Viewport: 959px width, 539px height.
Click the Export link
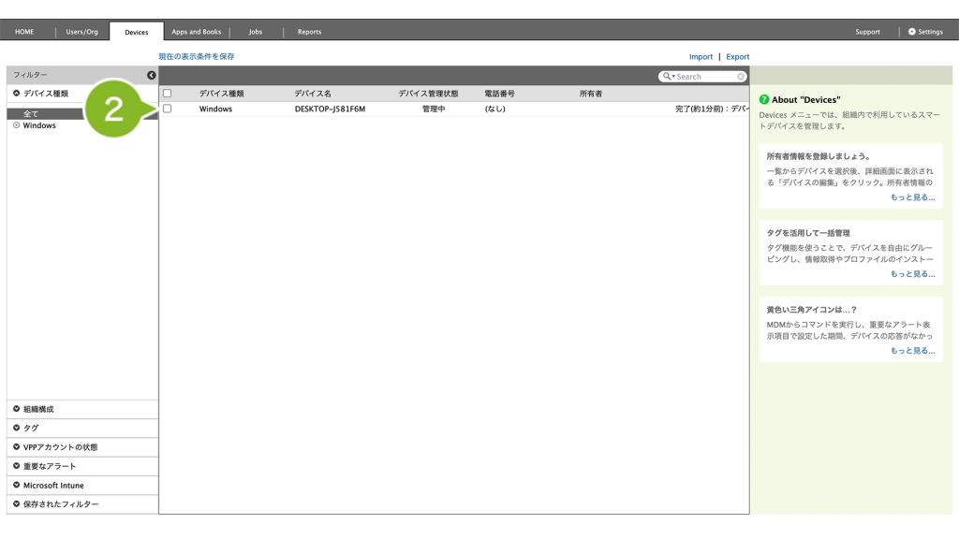pyautogui.click(x=738, y=57)
